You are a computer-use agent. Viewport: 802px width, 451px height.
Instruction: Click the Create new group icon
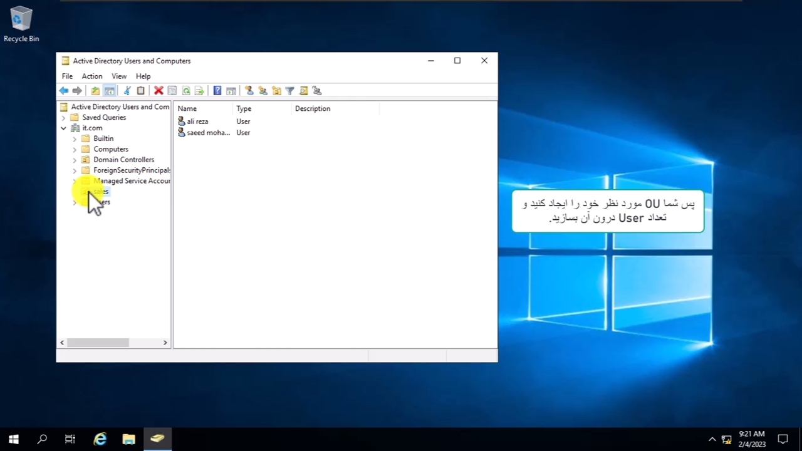[x=263, y=91]
